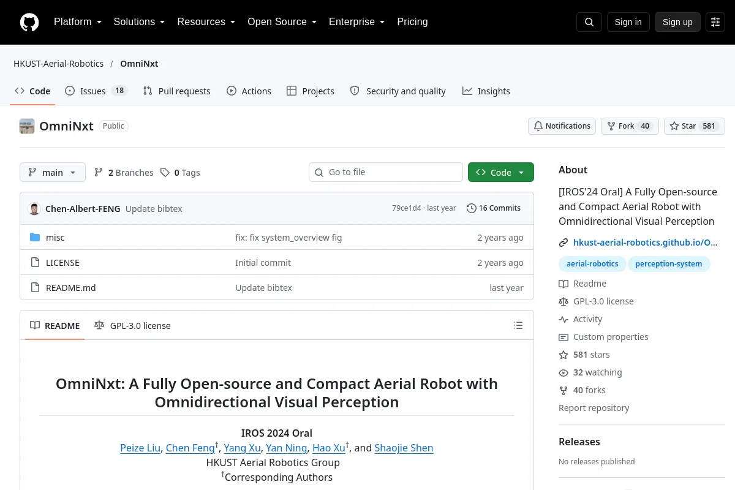
Task: Switch to the Actions tab
Action: pos(249,91)
